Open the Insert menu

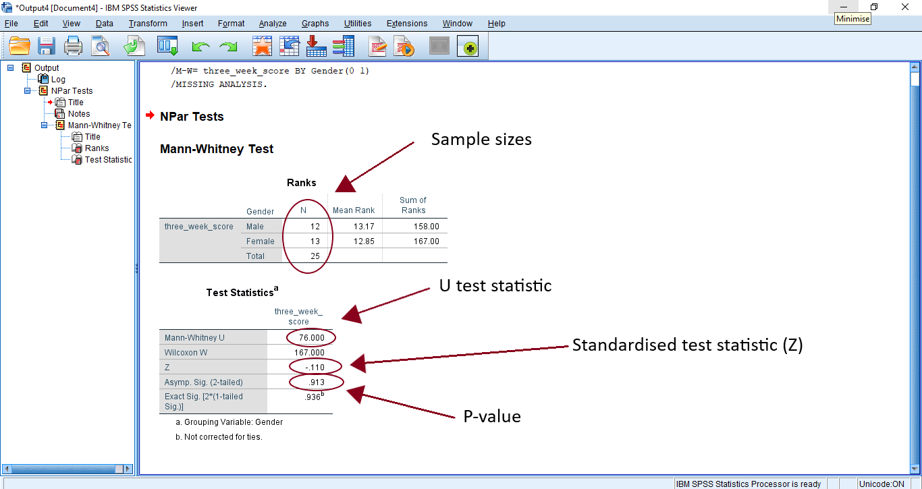click(192, 24)
